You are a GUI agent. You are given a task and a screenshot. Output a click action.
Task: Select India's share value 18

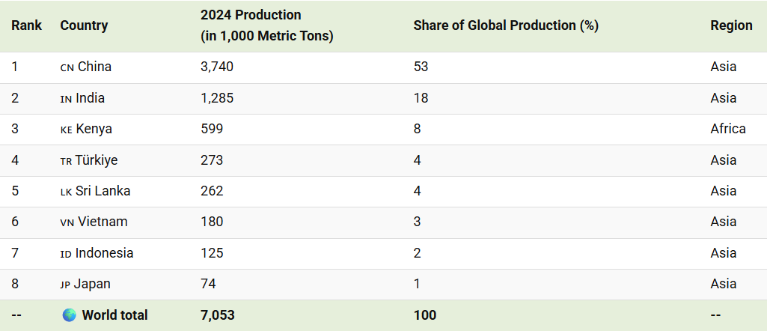pos(421,98)
